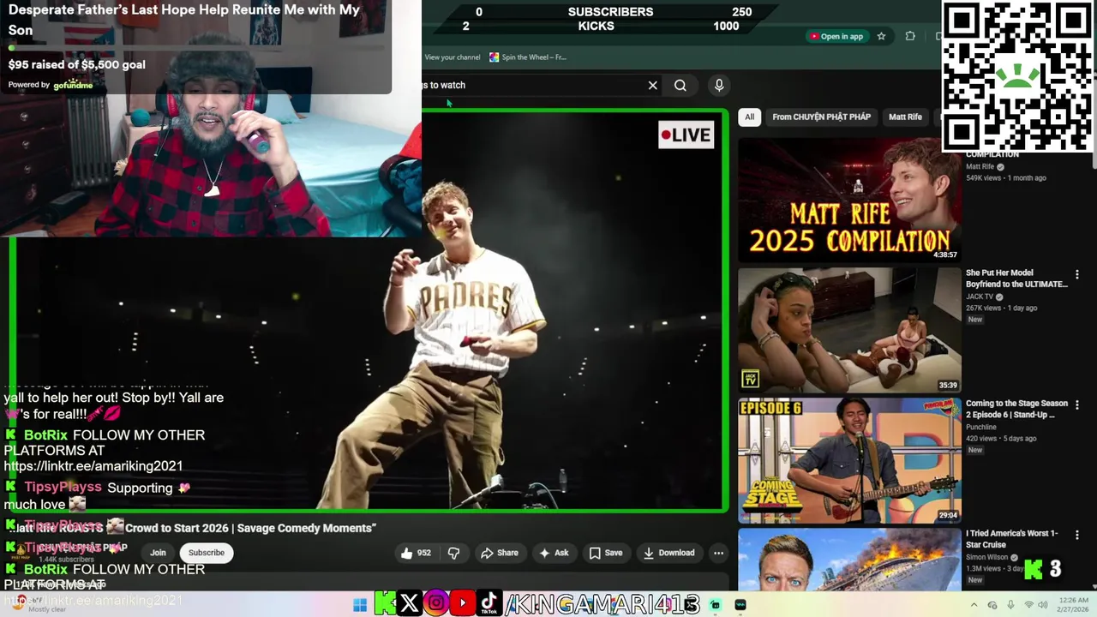Click the Simon Wilson channel name
The height and width of the screenshot is (617, 1097).
click(987, 557)
